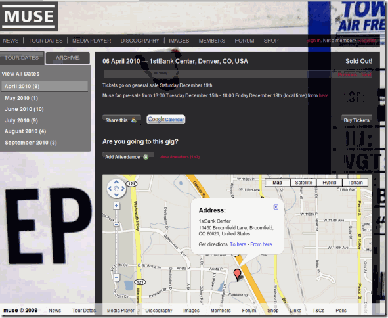The image size is (388, 318).
Task: Click footer Forum link
Action: click(249, 311)
